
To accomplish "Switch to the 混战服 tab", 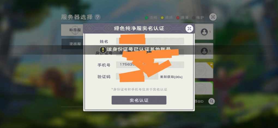I will (72, 44).
